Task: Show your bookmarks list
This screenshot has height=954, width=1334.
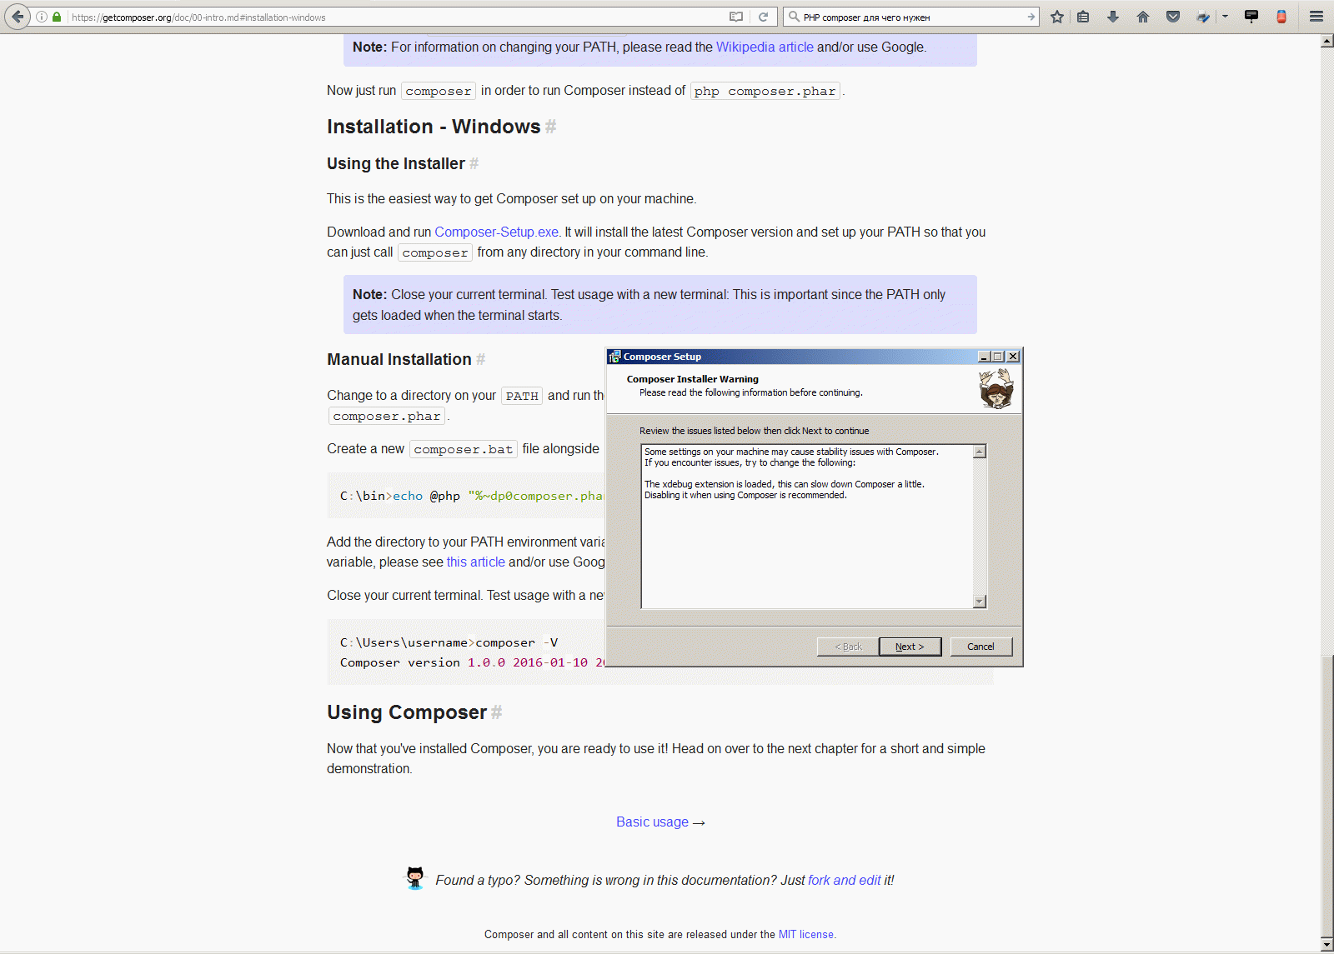Action: (1083, 17)
